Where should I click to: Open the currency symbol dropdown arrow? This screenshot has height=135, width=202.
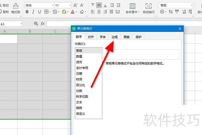pos(166,12)
